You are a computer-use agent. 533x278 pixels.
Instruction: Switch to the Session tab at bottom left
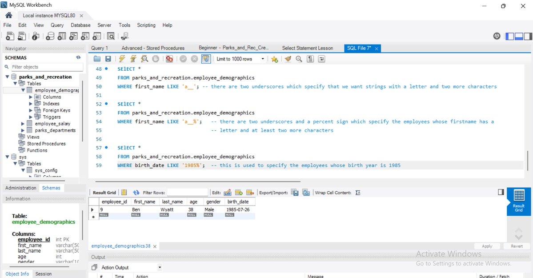(x=43, y=274)
